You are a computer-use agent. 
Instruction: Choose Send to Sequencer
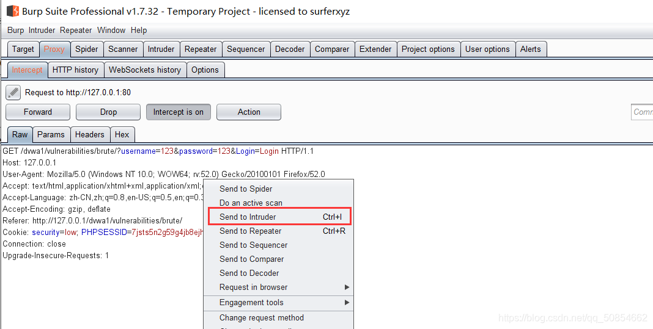(x=278, y=245)
